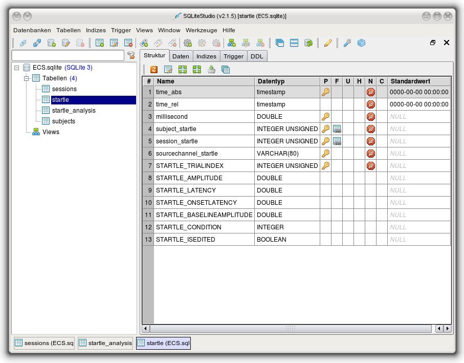Click the horizontal scrollbar below the table
This screenshot has height=363, width=464.
(x=290, y=328)
